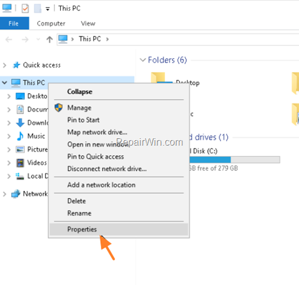Viewport: 299px width, 285px height.
Task: Choose Disconnect network drive option
Action: [119, 169]
